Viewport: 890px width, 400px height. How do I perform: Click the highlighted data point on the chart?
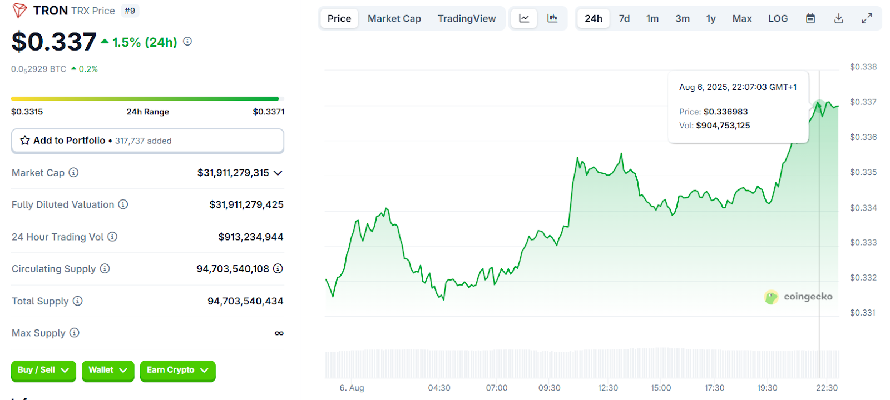(819, 106)
